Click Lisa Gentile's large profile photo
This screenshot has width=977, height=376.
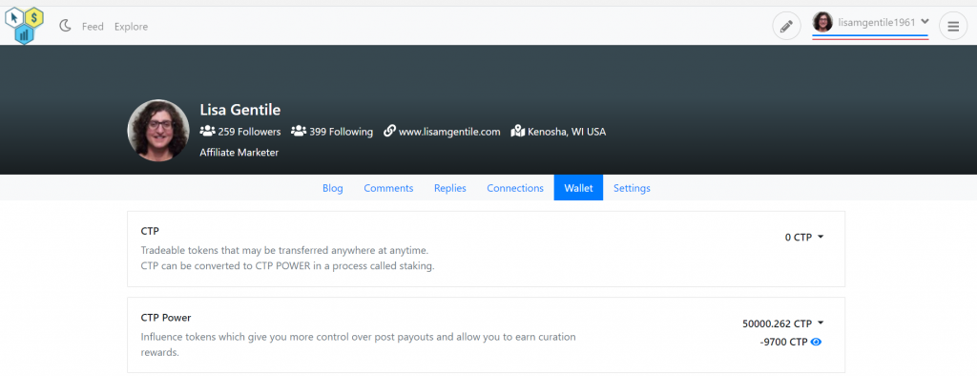pos(159,131)
